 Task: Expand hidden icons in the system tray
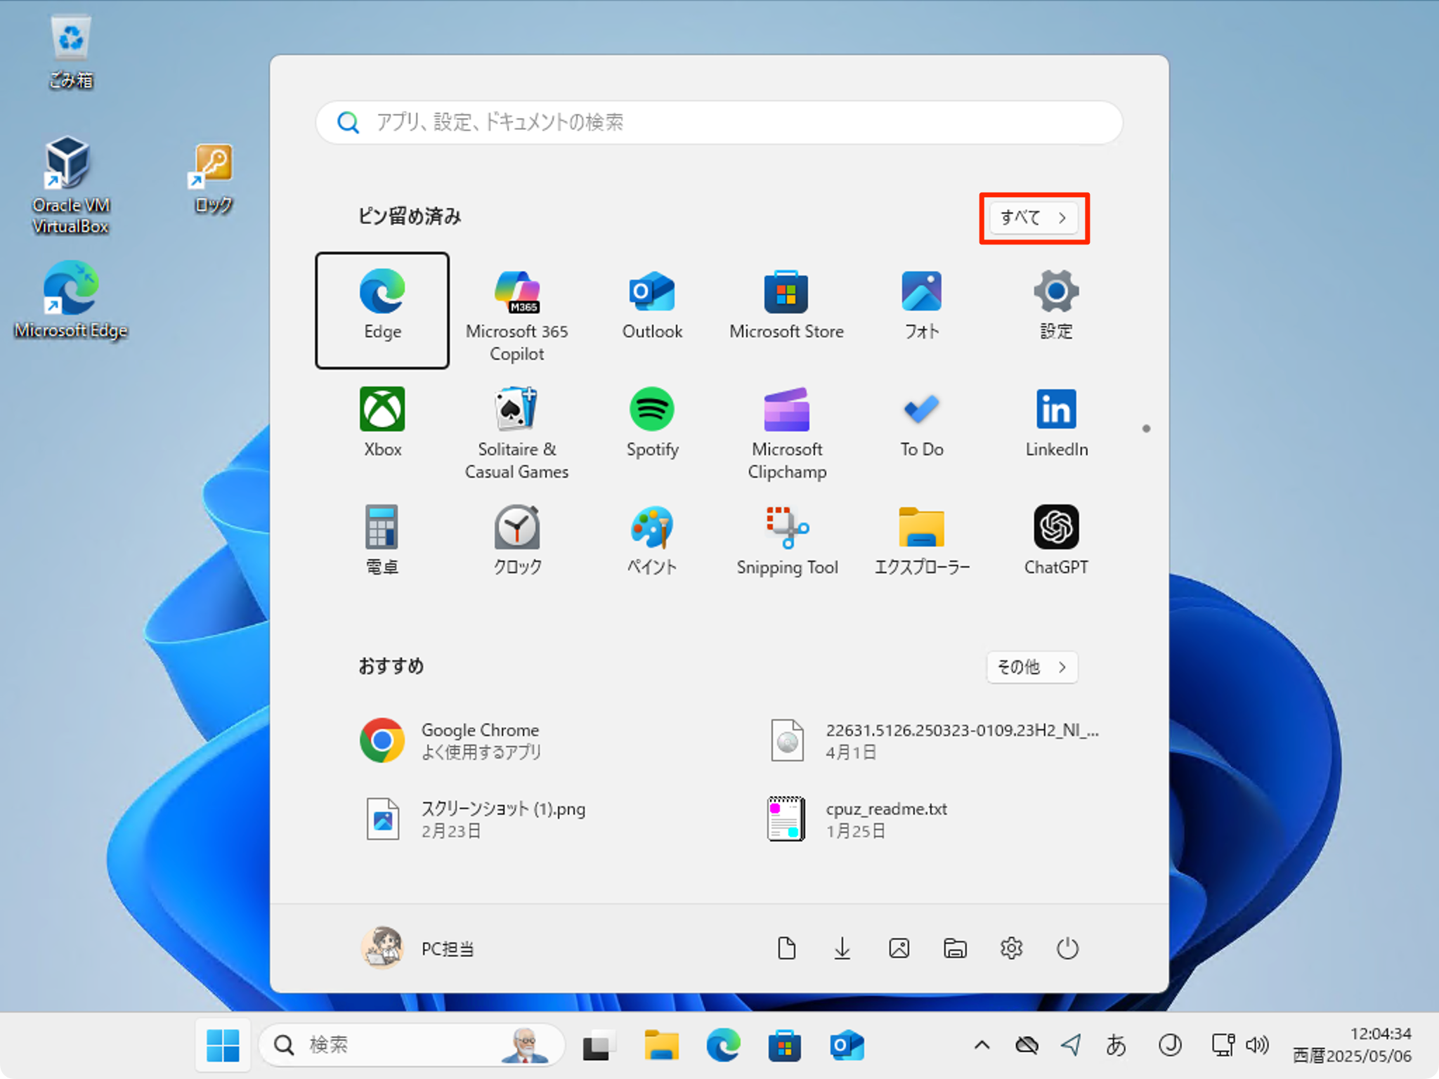[982, 1045]
